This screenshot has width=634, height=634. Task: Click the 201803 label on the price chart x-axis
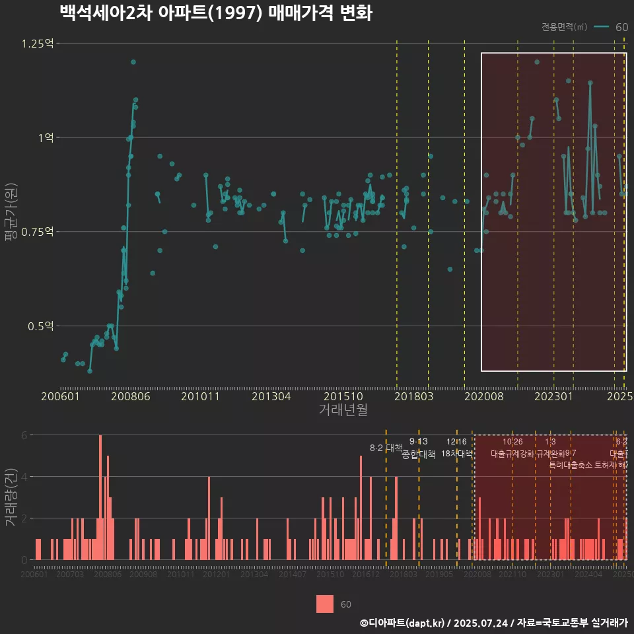pyautogui.click(x=413, y=396)
